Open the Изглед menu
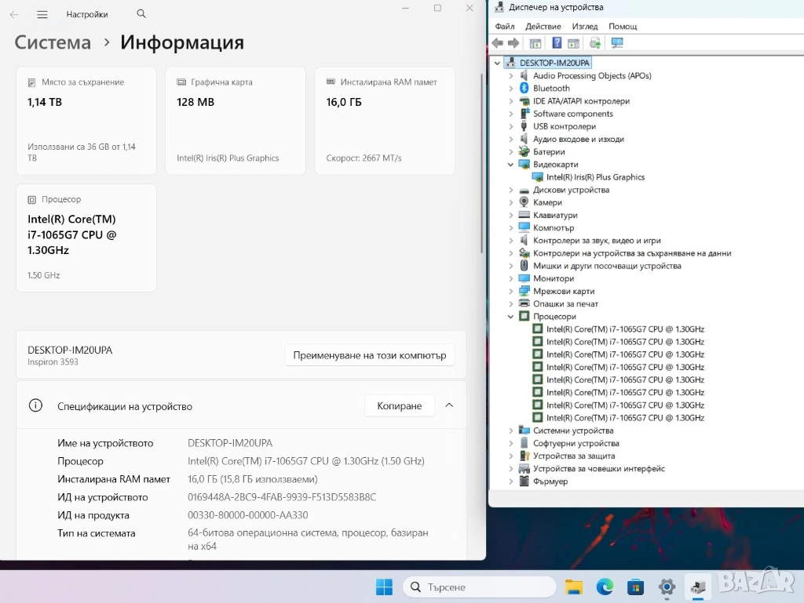The width and height of the screenshot is (804, 603). [585, 27]
